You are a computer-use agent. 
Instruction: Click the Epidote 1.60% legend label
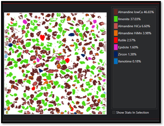(x=128, y=47)
